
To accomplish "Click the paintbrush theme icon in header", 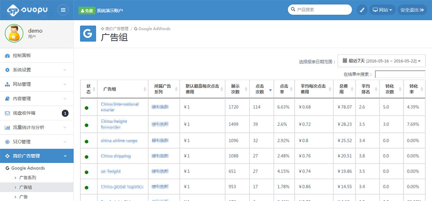I will tap(362, 10).
